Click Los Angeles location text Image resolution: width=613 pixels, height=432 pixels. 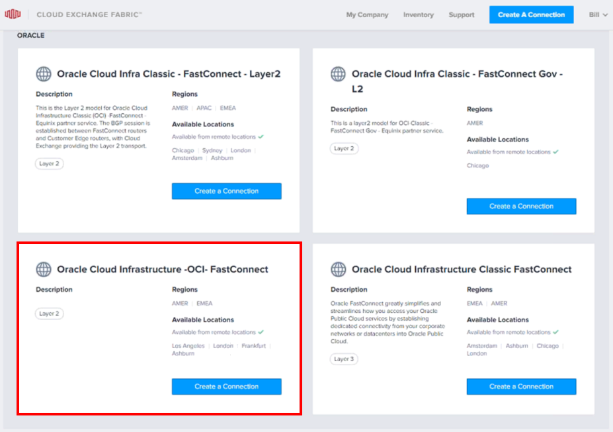click(188, 346)
